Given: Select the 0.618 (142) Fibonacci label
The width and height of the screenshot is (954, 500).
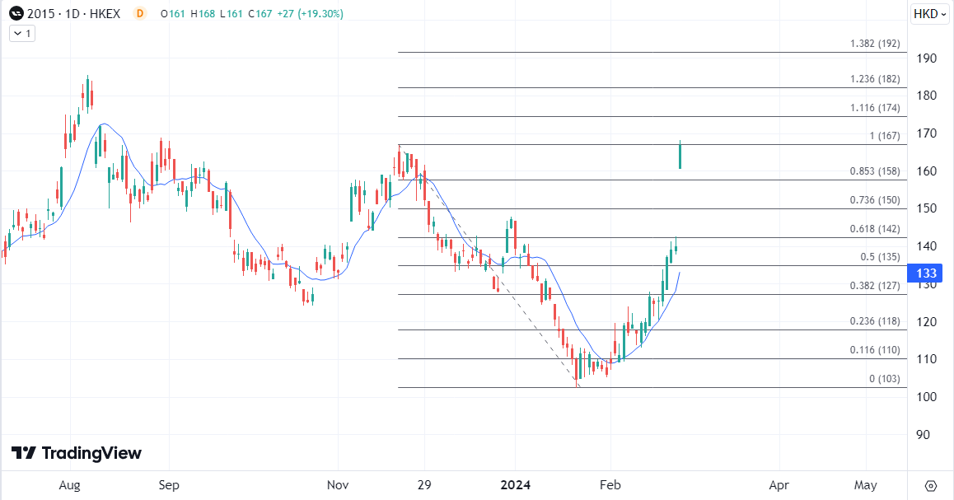Looking at the screenshot, I should (x=875, y=229).
